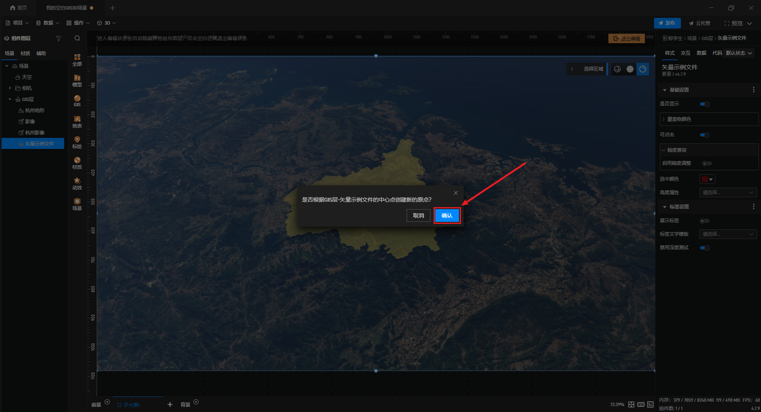Toggle the 是否显示 switch
The image size is (761, 412).
(x=705, y=104)
